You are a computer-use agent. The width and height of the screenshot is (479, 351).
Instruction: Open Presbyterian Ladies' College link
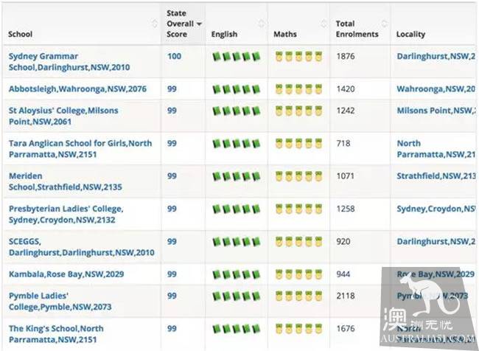(x=66, y=215)
